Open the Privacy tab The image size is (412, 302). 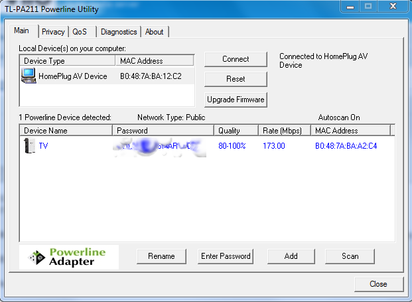coord(53,32)
